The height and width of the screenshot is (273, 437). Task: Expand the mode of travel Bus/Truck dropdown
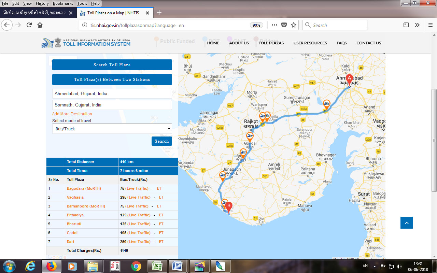tap(112, 129)
